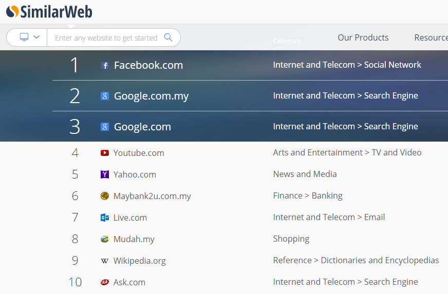
Task: Select Reference > Dictionaries and Encyclopedias category
Action: (356, 260)
